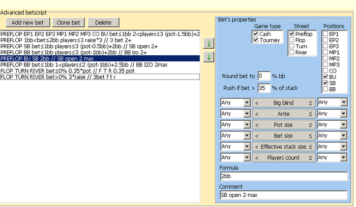Image resolution: width=356 pixels, height=207 pixels.
Task: Check the BB position box
Action: [325, 89]
